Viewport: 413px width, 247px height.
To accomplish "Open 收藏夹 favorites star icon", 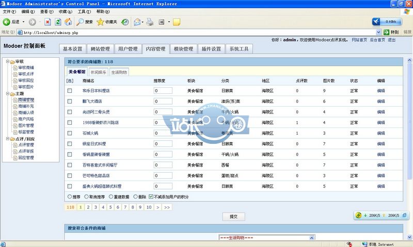I will click(x=100, y=22).
